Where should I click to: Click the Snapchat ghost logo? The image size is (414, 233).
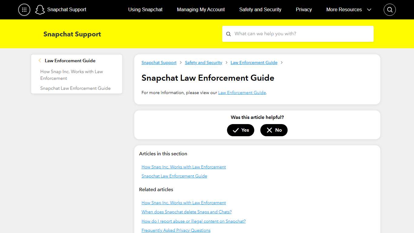[x=40, y=9]
